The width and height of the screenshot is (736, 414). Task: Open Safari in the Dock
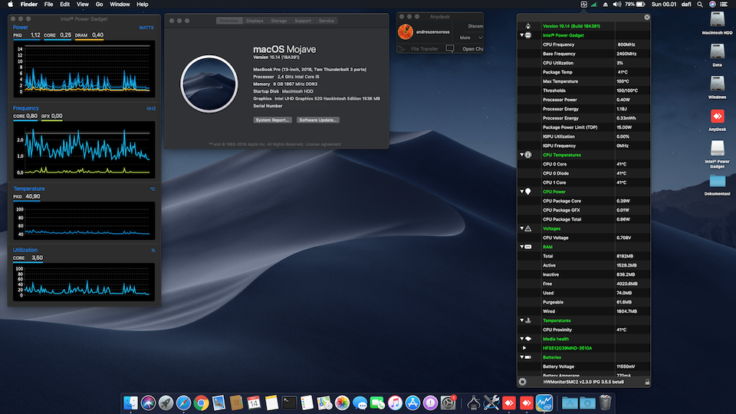pyautogui.click(x=183, y=402)
